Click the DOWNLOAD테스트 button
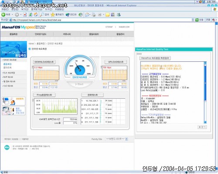This screenshot has width=218, height=174. click(x=44, y=62)
